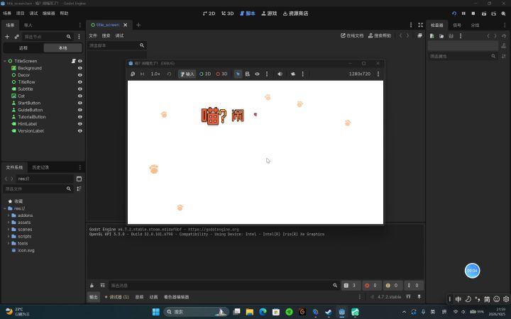Image resolution: width=511 pixels, height=319 pixels.
Task: Hide the Decor node
Action: pos(79,75)
